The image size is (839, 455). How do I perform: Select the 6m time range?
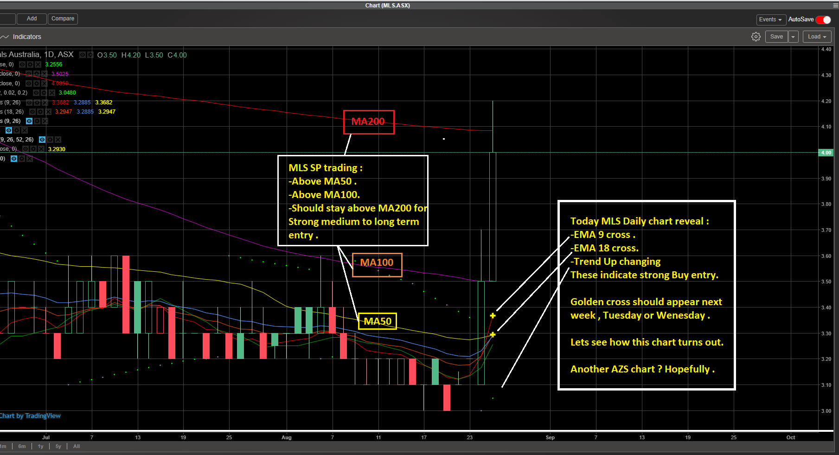[22, 446]
